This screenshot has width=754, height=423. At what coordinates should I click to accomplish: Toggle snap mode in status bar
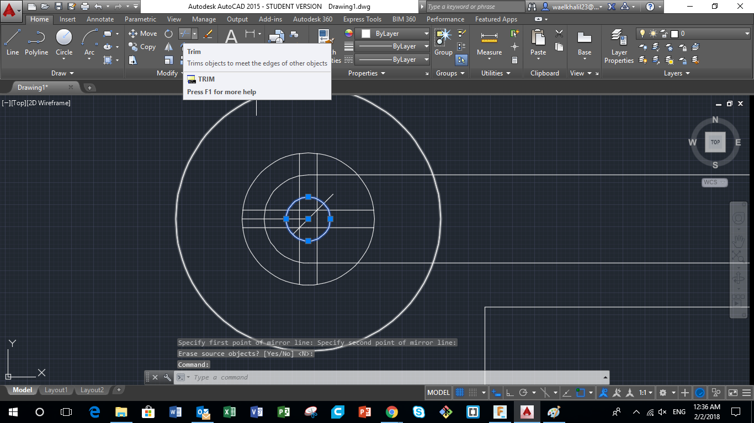(472, 393)
